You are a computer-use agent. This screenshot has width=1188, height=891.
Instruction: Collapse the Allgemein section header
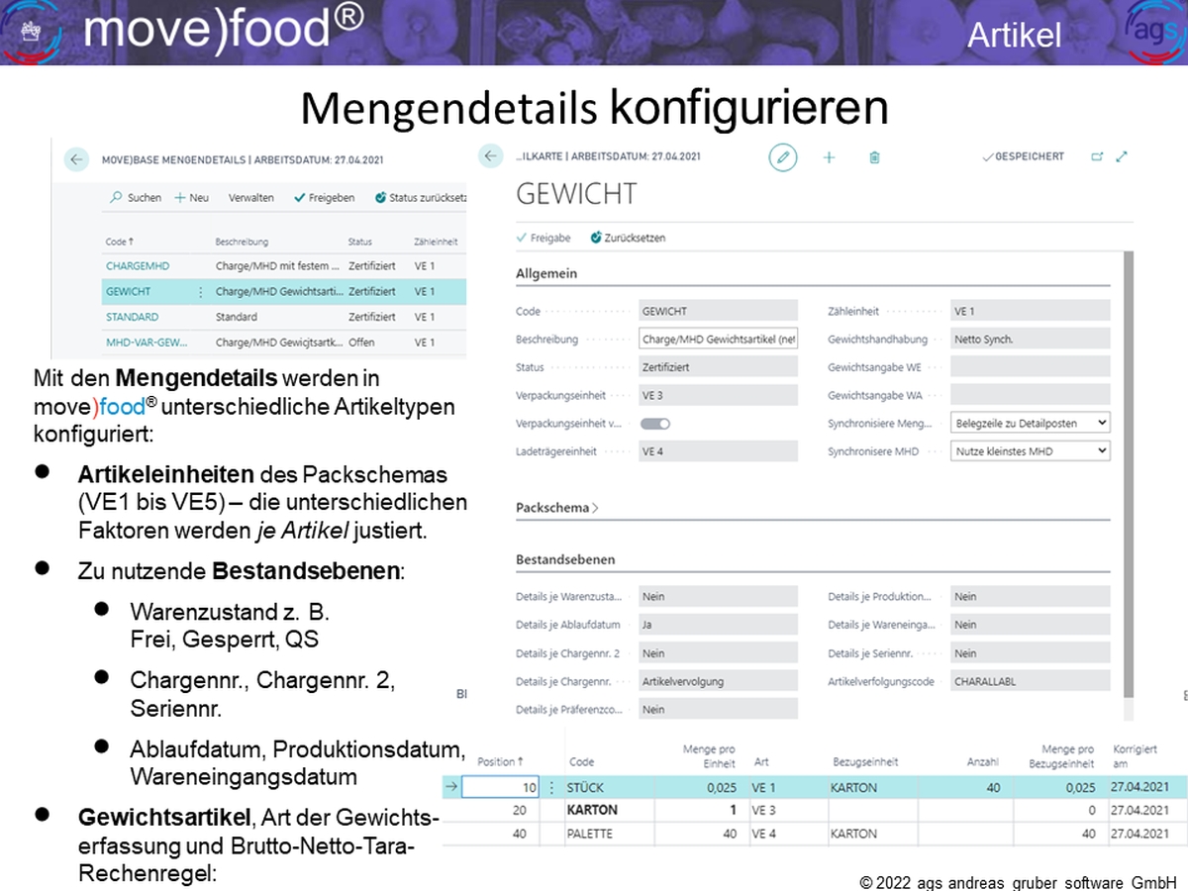[546, 273]
